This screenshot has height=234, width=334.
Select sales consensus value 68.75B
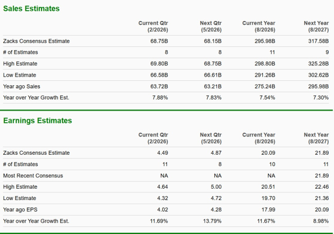tap(159, 41)
